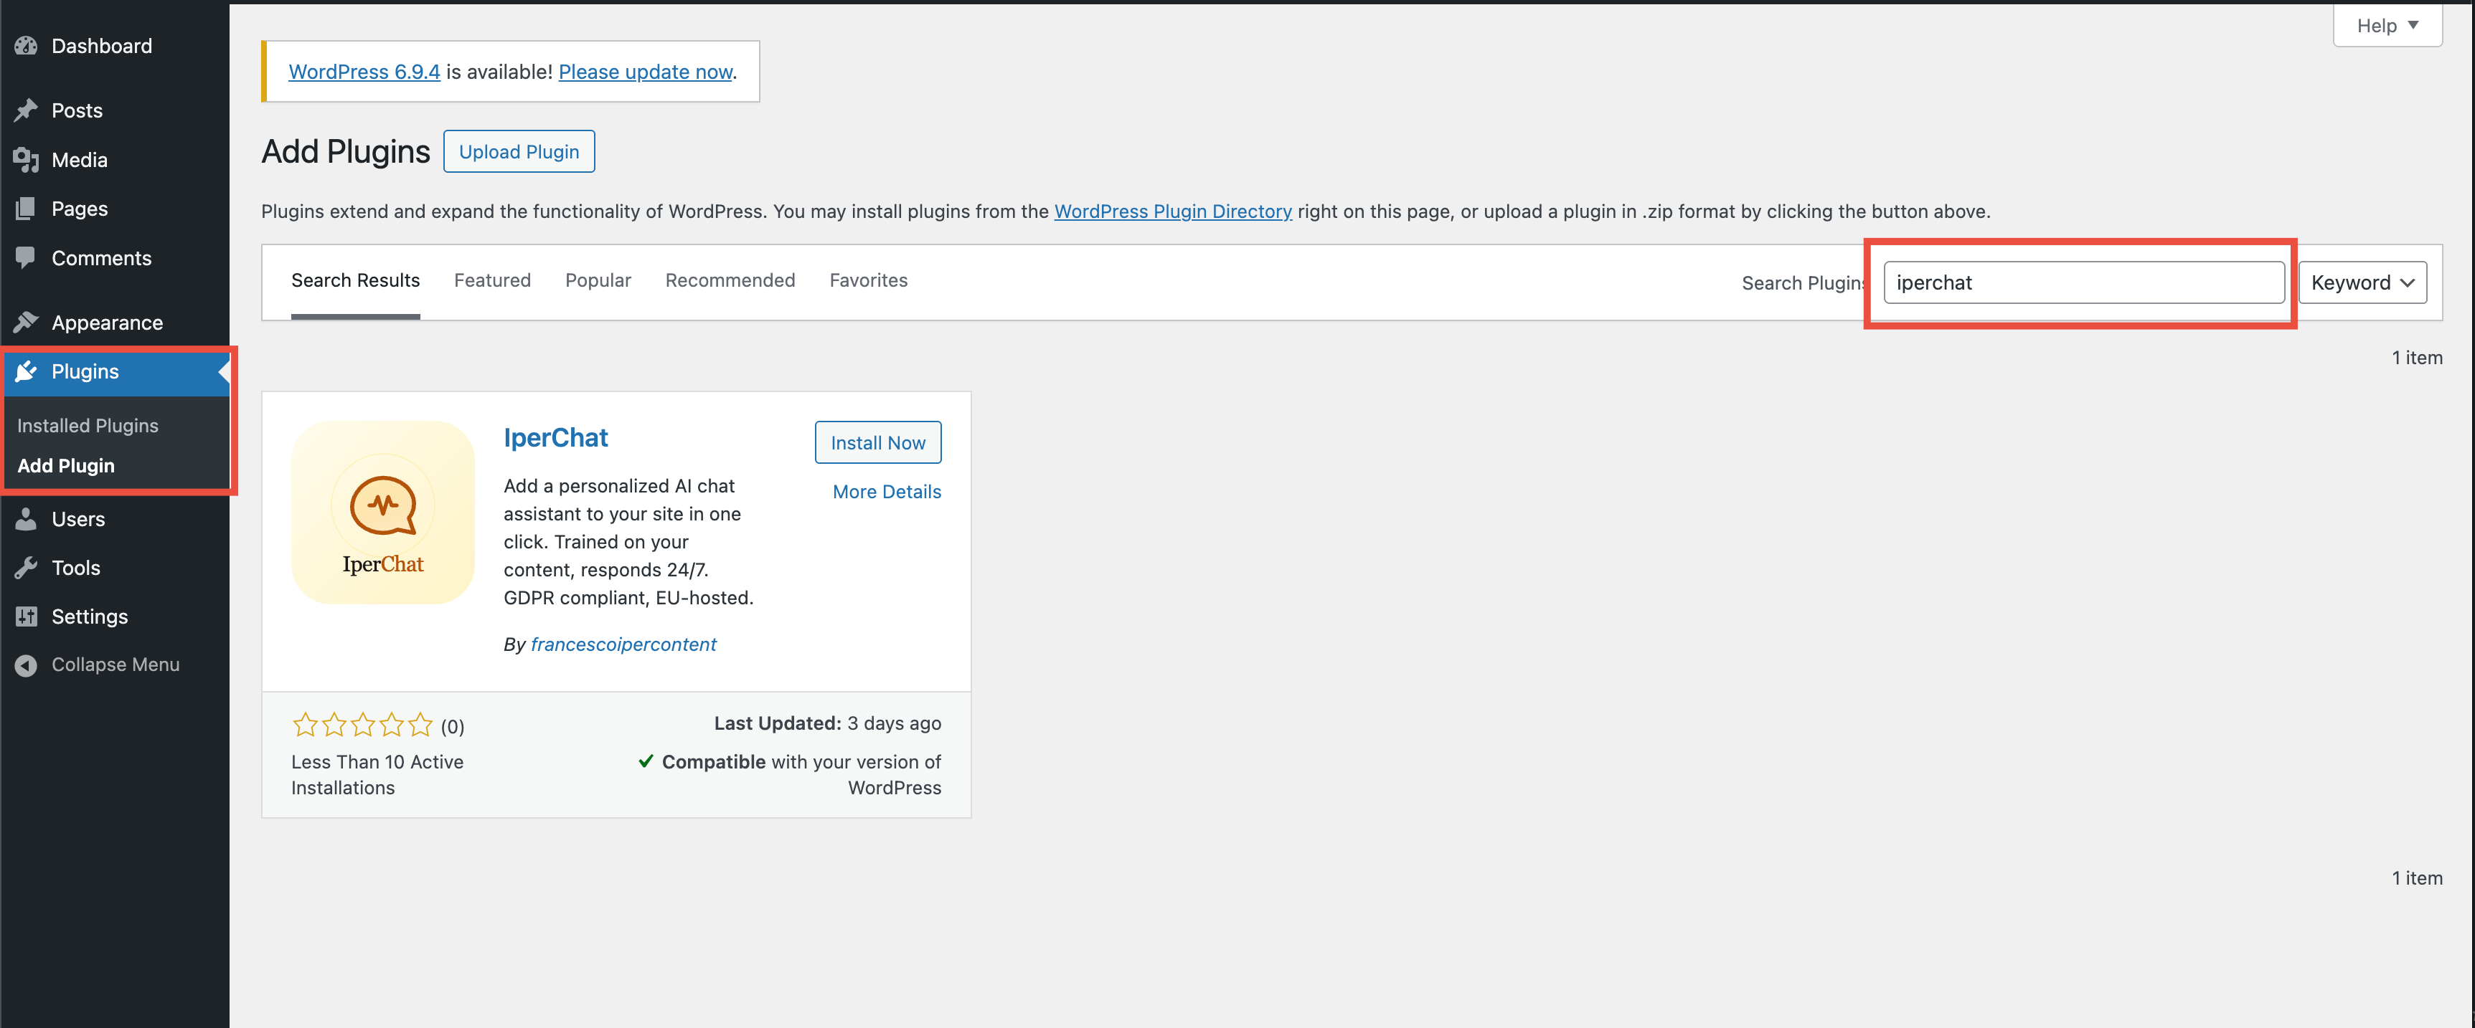Click the Settings sidebar icon

pos(27,617)
